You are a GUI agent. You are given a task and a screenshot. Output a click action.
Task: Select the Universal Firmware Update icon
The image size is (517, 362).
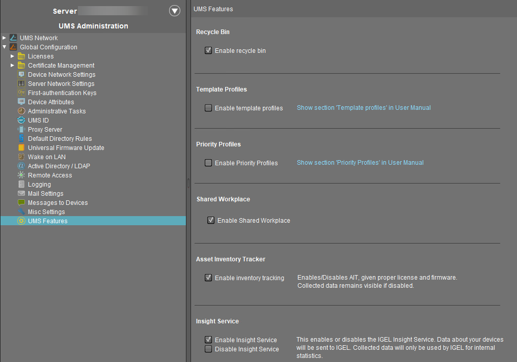(21, 148)
